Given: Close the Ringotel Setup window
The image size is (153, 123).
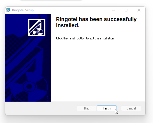Looking at the screenshot, I should [x=139, y=10].
